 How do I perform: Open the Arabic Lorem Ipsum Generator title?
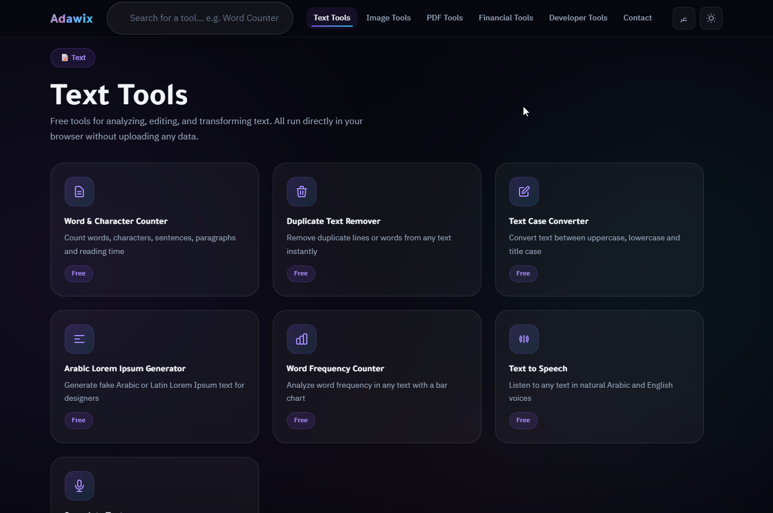click(125, 368)
